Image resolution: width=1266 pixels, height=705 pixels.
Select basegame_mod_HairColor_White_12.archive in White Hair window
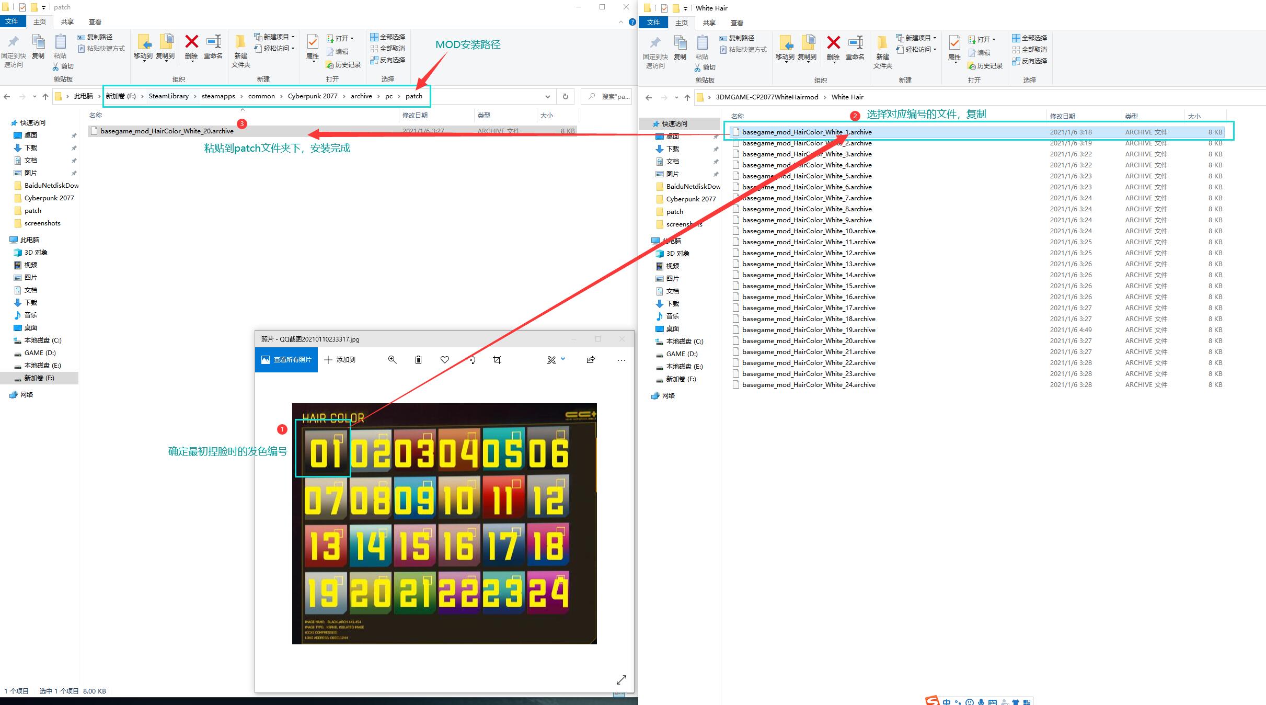tap(977, 253)
